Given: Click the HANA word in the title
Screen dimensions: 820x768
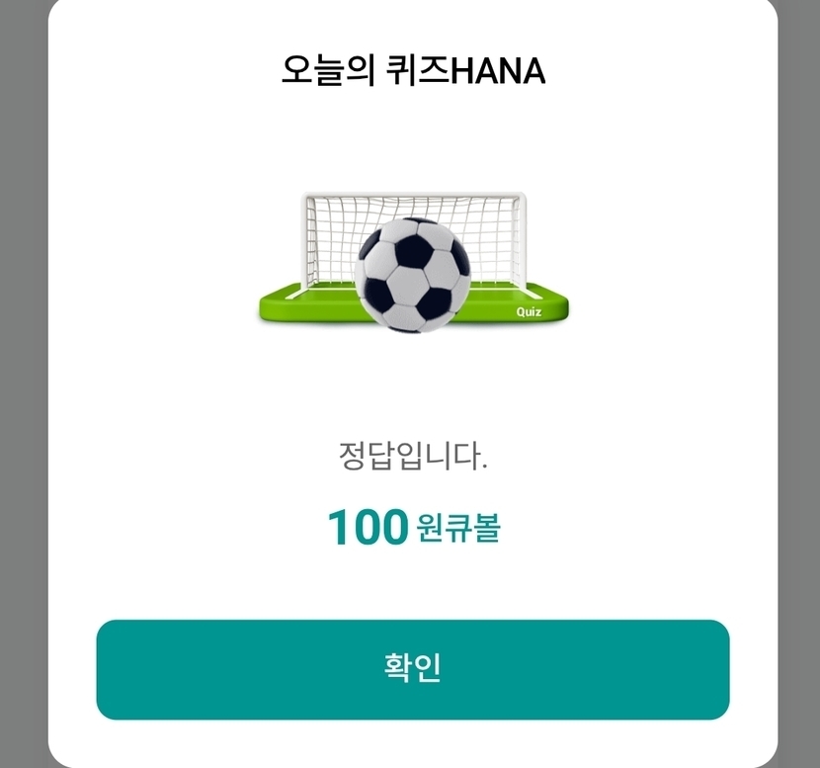Looking at the screenshot, I should [498, 71].
